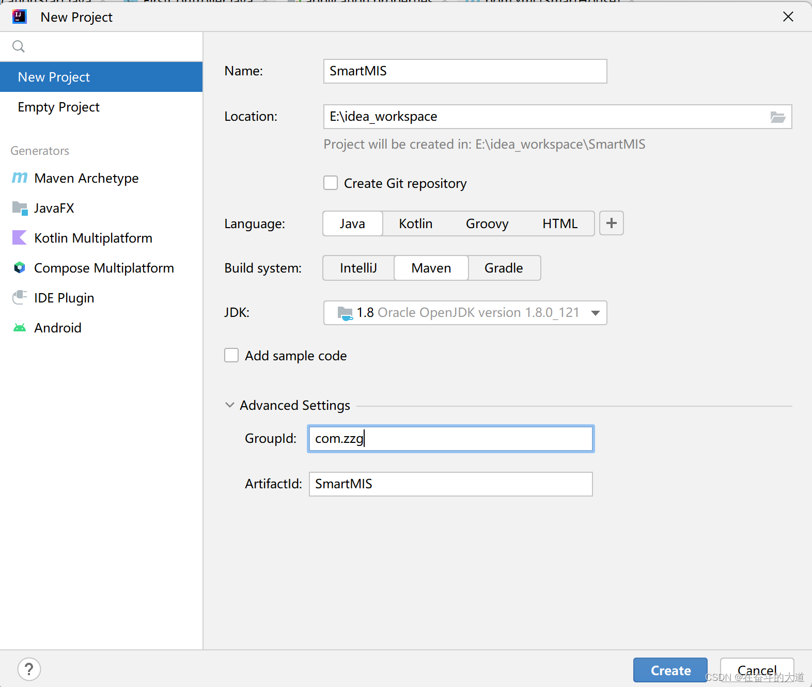This screenshot has width=812, height=687.
Task: Select Java as the language
Action: [x=353, y=223]
